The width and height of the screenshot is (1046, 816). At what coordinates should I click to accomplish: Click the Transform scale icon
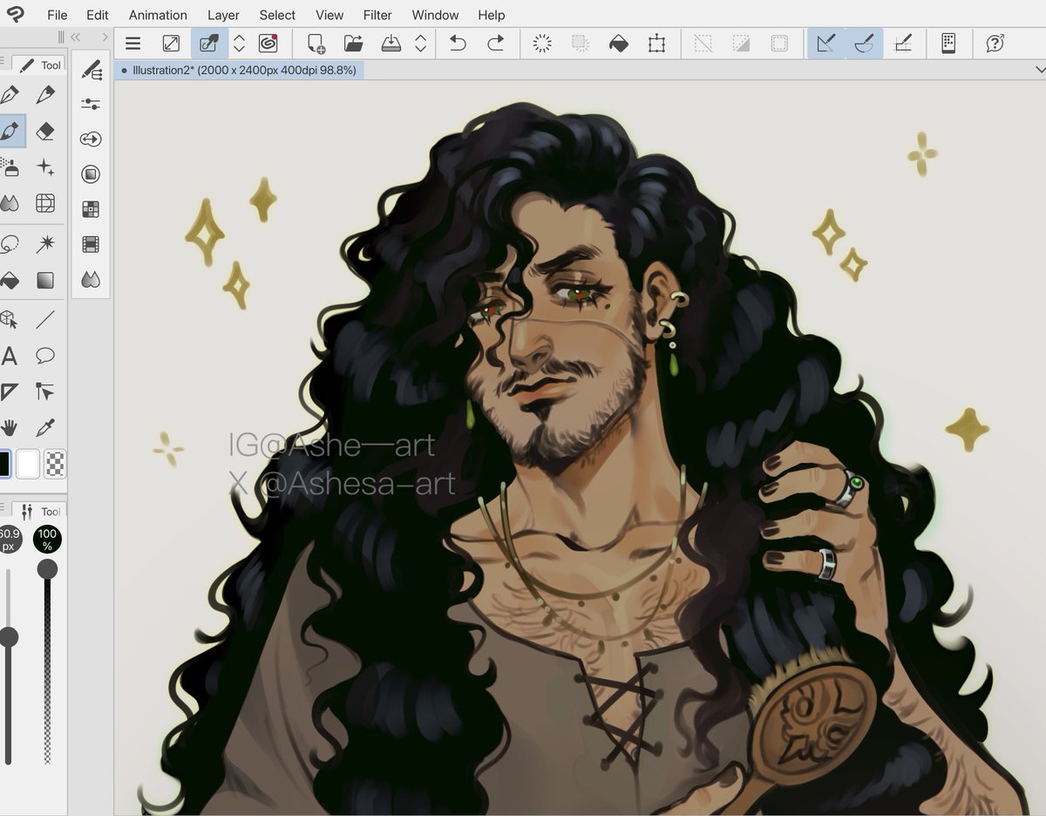click(657, 44)
